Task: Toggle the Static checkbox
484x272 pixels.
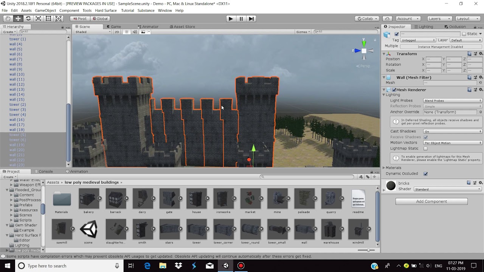Action: click(464, 34)
